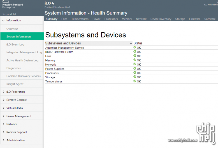Click the BIOS/Hardware Health row label
Screen dimensions: 218x150
[x=59, y=52]
